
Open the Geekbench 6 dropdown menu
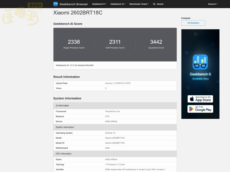pos(99,4)
